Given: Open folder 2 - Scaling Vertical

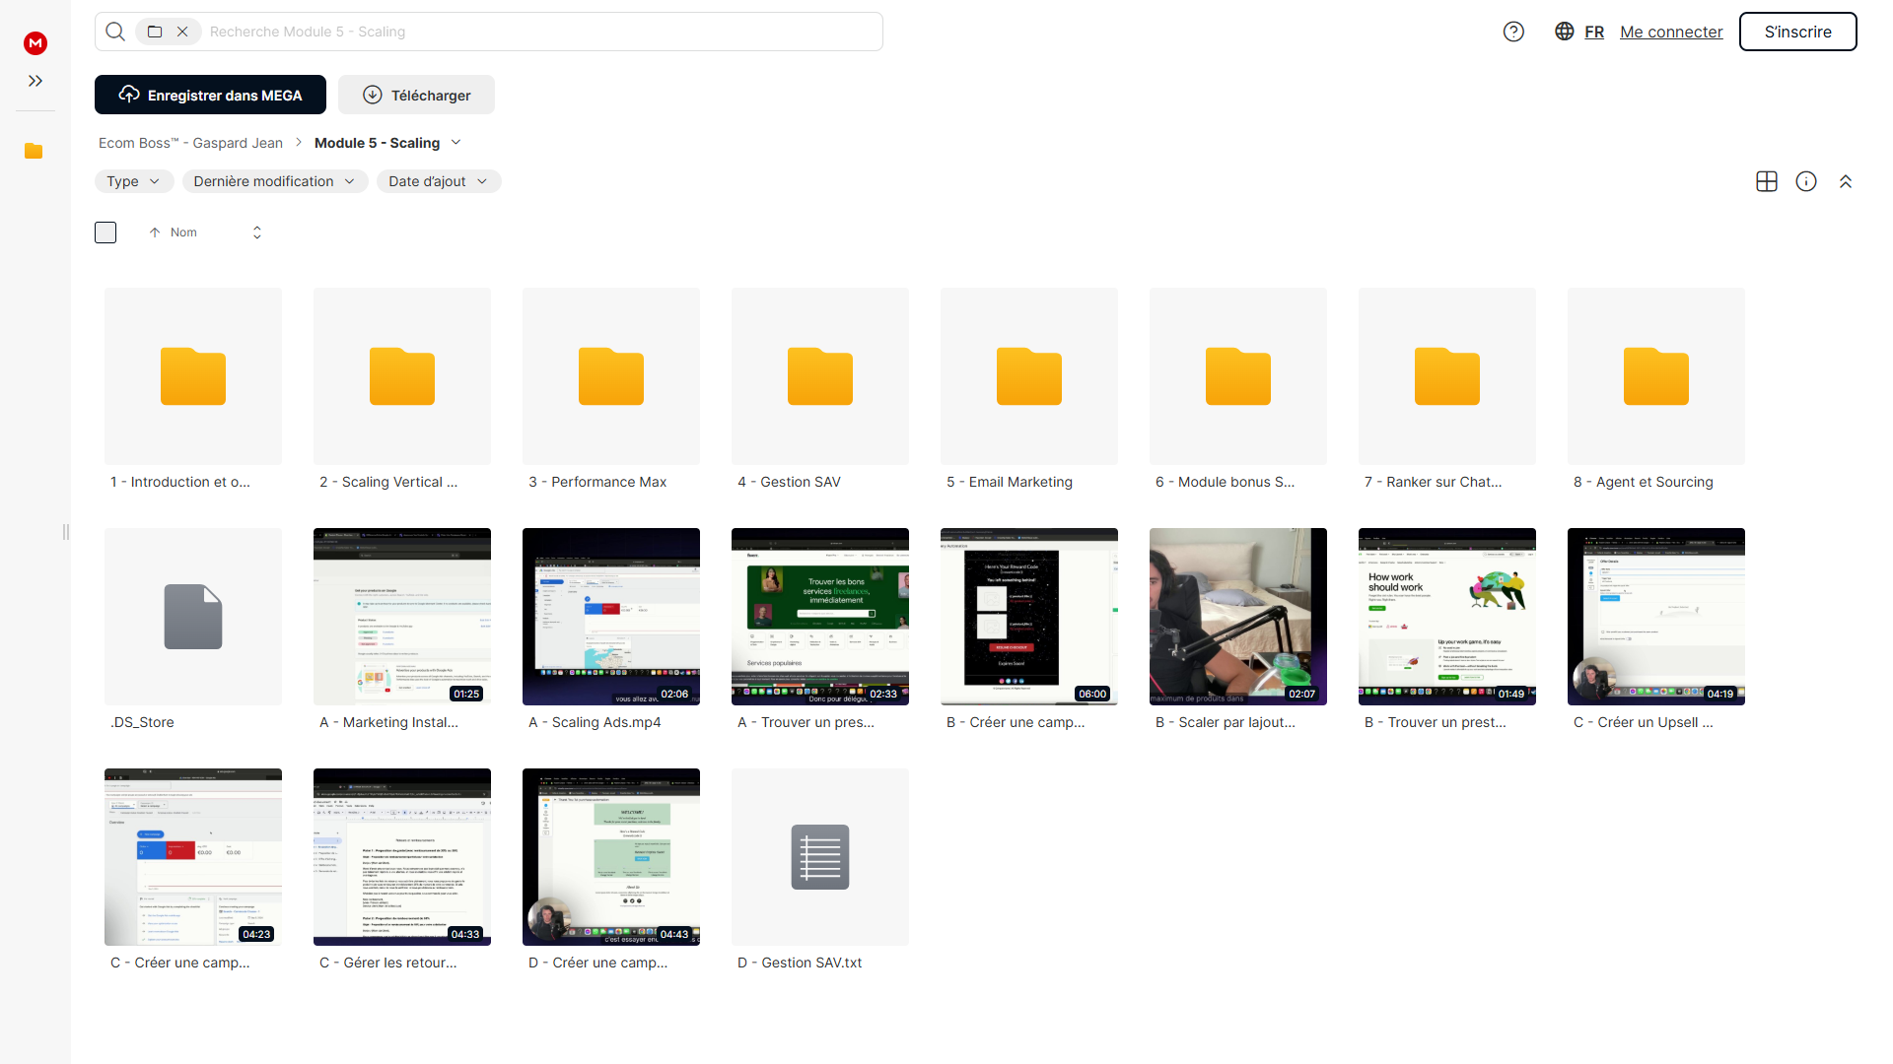Looking at the screenshot, I should (402, 376).
